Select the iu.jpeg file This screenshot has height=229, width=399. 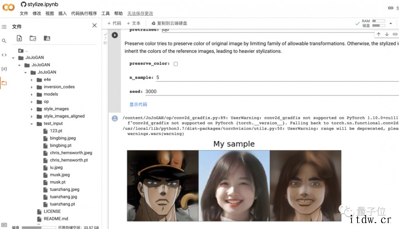click(56, 167)
